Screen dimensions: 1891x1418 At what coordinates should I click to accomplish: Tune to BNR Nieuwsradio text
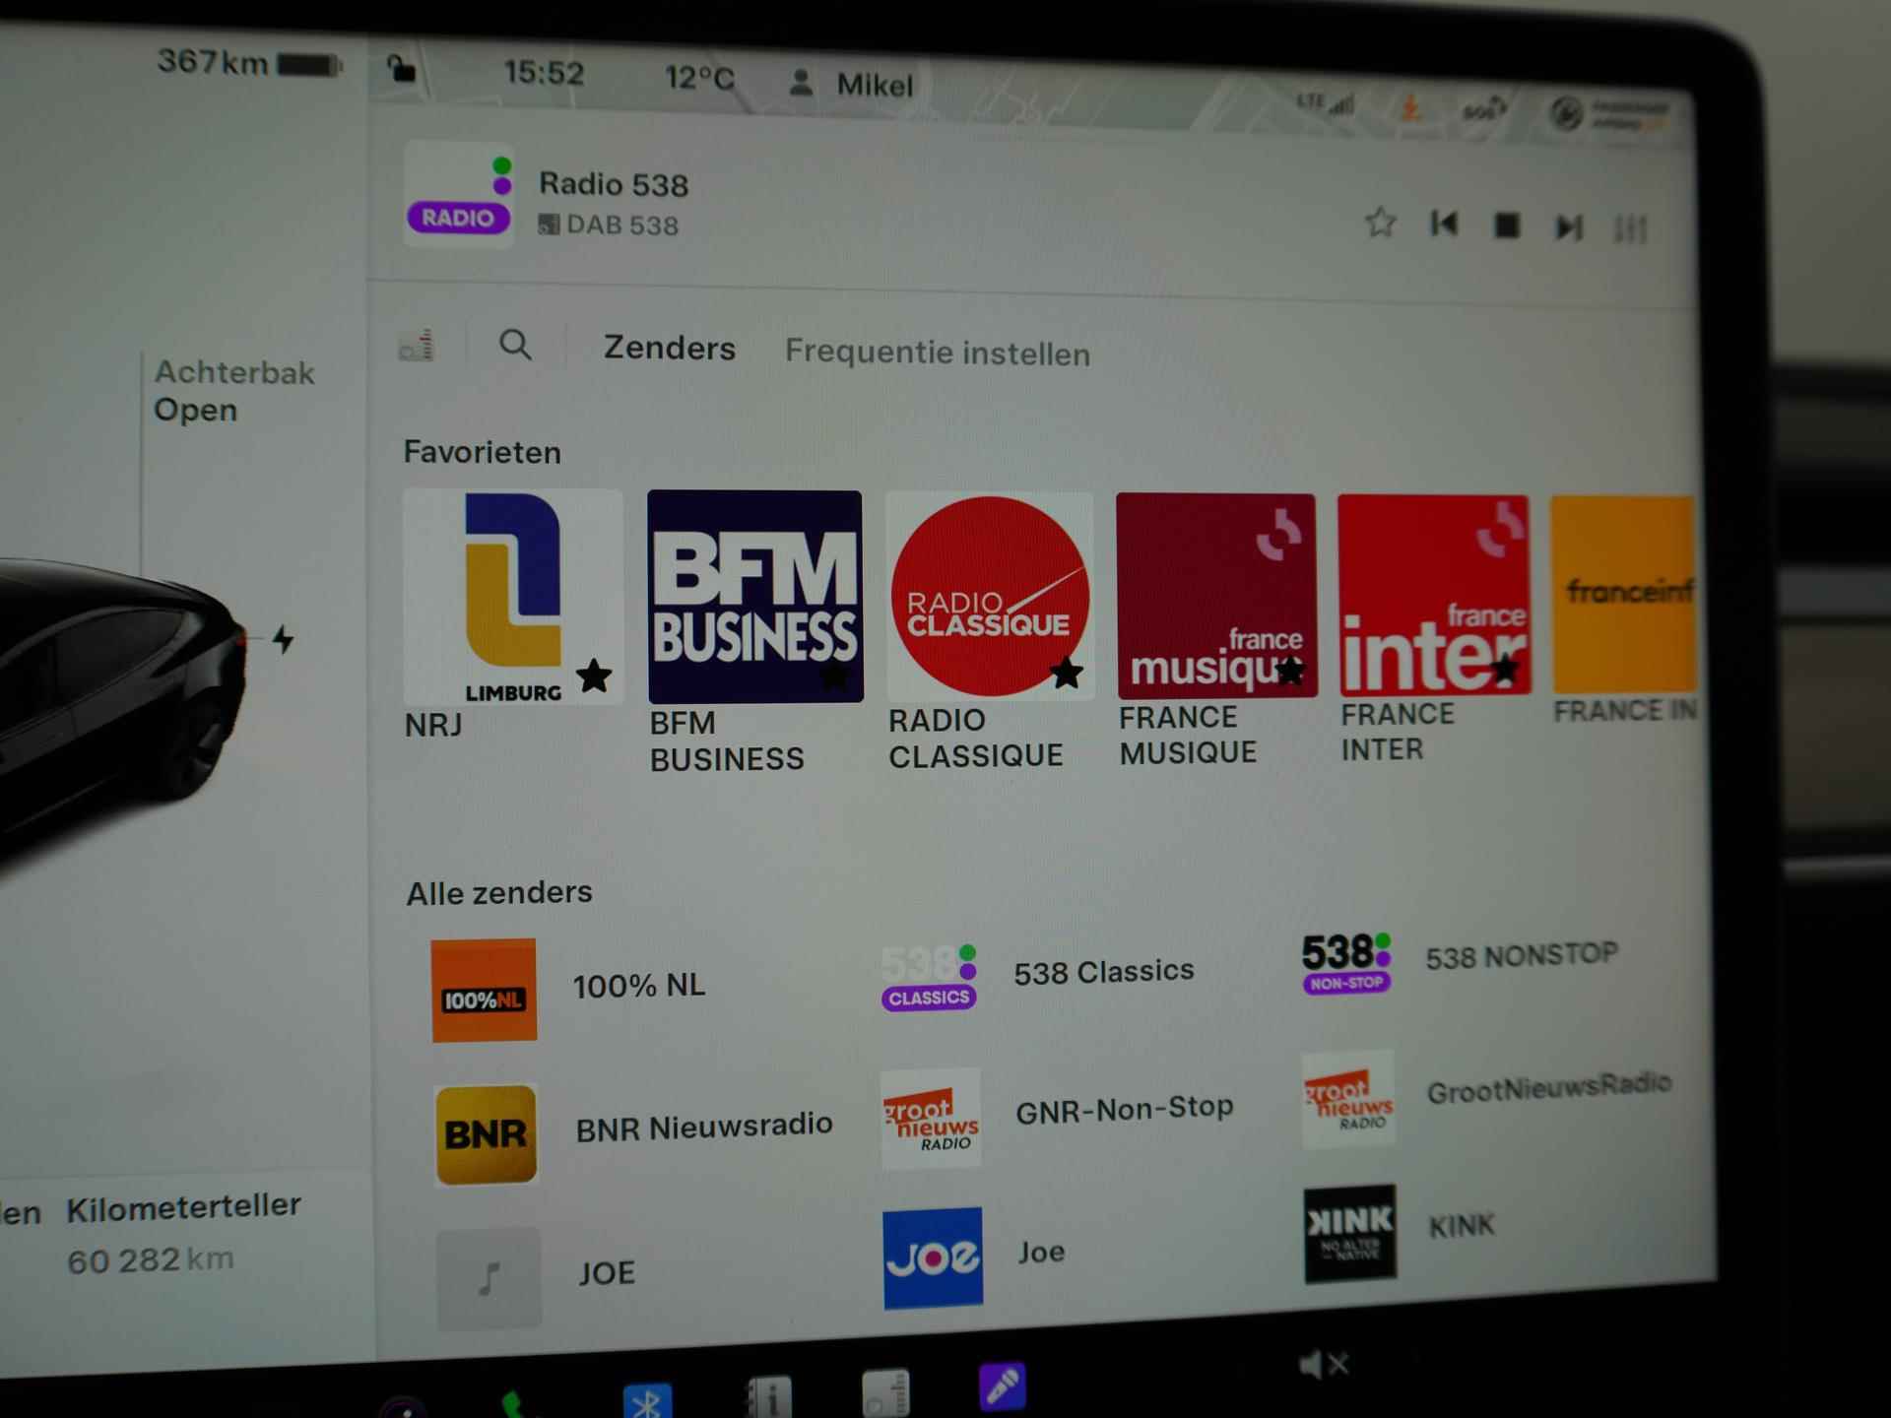pos(704,1127)
